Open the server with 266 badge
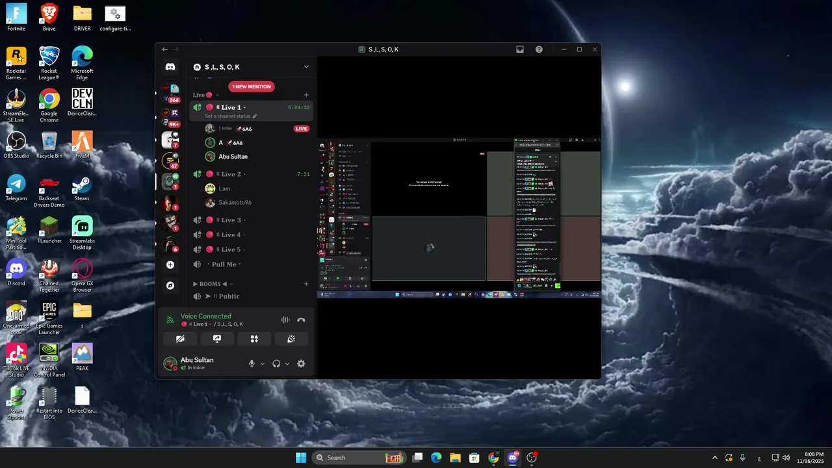 pyautogui.click(x=170, y=92)
